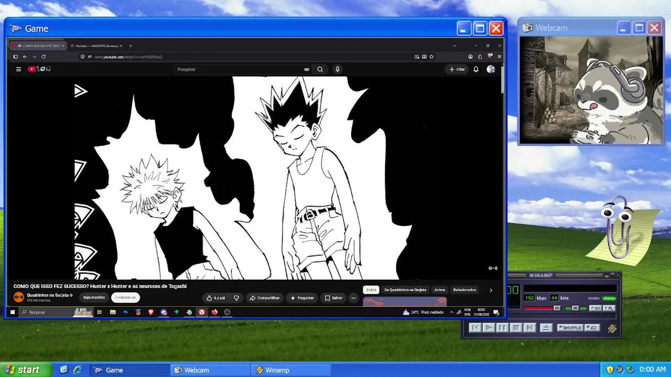Open more actions ellipsis under the video
Viewport: 671px width, 377px height.
click(353, 298)
